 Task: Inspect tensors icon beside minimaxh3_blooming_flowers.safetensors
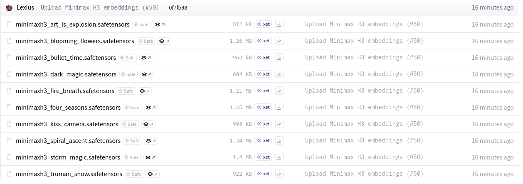click(164, 41)
